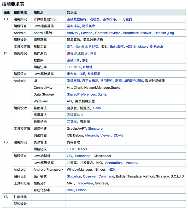Open the Activity link

[72, 33]
